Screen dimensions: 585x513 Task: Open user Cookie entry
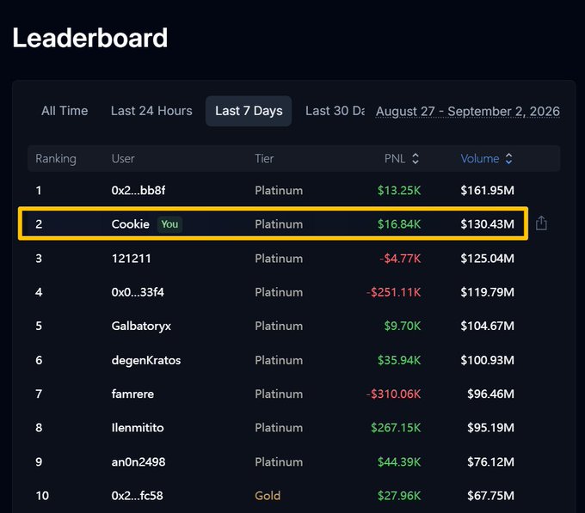[130, 224]
